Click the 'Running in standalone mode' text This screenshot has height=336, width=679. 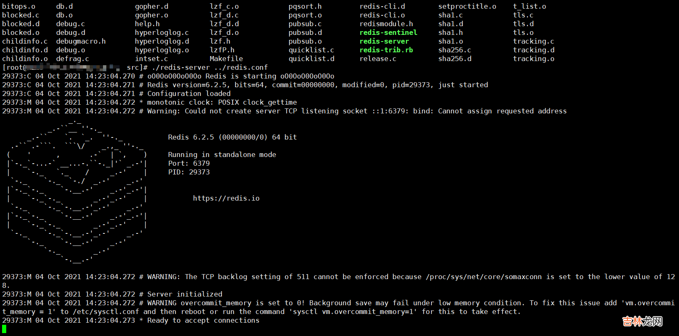[x=222, y=155]
